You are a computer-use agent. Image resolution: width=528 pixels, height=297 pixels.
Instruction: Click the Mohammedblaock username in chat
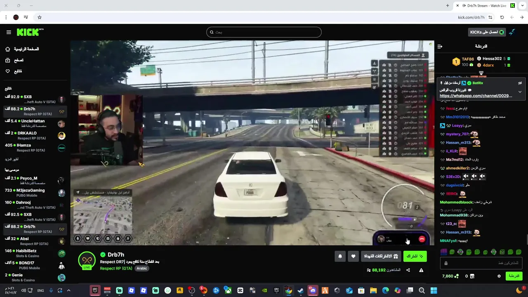[457, 202]
